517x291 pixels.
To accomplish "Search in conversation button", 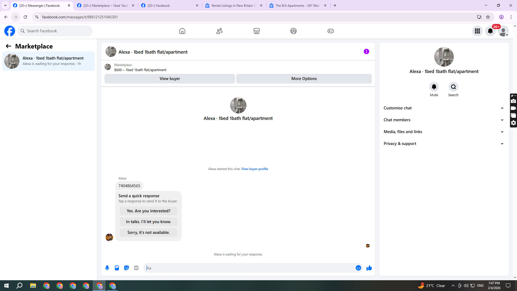I will click(453, 87).
